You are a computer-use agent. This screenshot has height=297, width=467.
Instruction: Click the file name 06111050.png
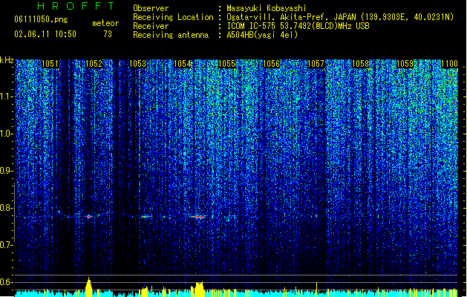point(41,19)
